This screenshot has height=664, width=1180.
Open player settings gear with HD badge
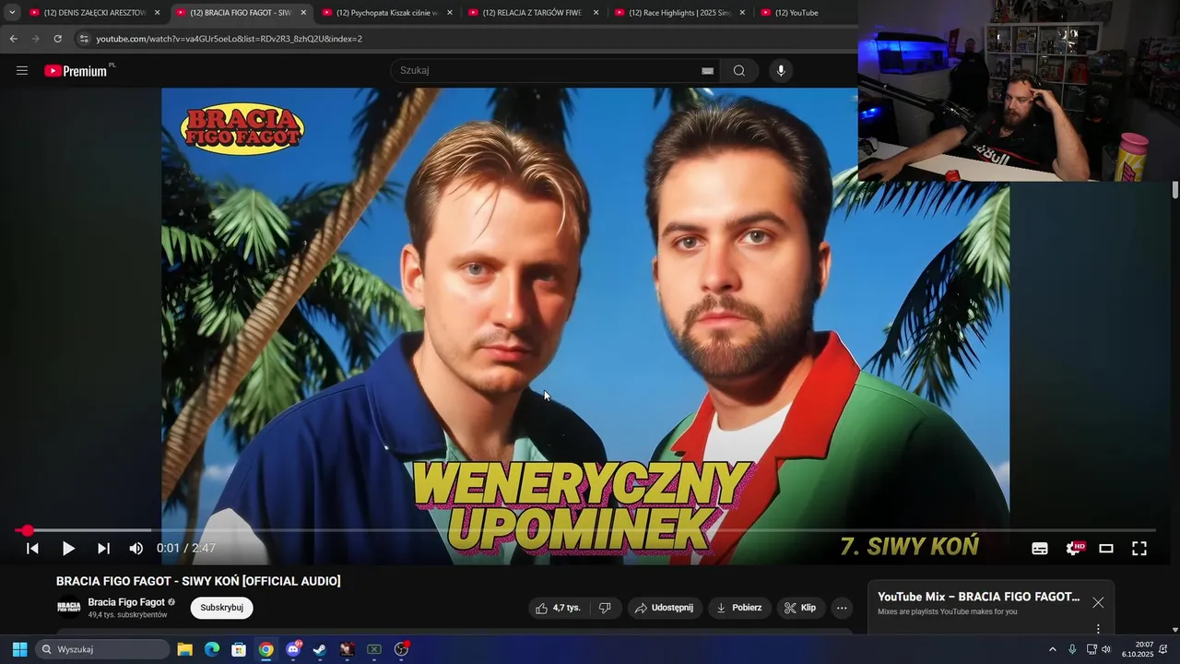click(x=1075, y=548)
